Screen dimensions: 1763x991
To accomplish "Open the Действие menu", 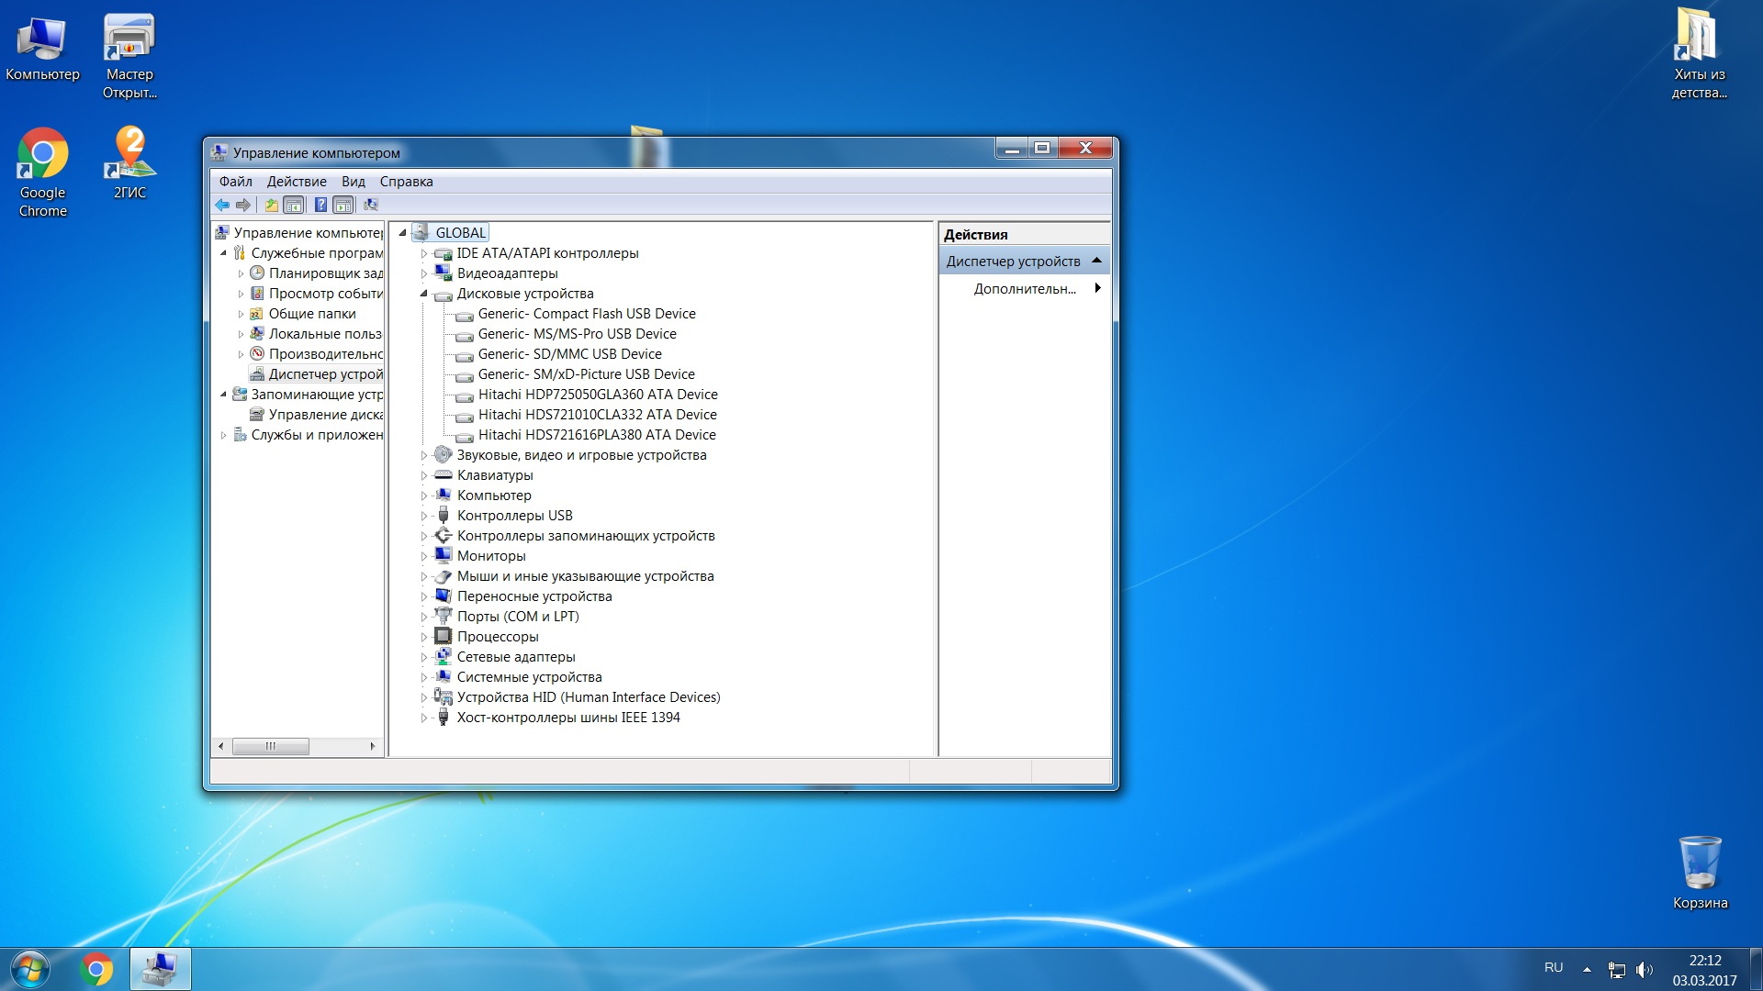I will (296, 182).
